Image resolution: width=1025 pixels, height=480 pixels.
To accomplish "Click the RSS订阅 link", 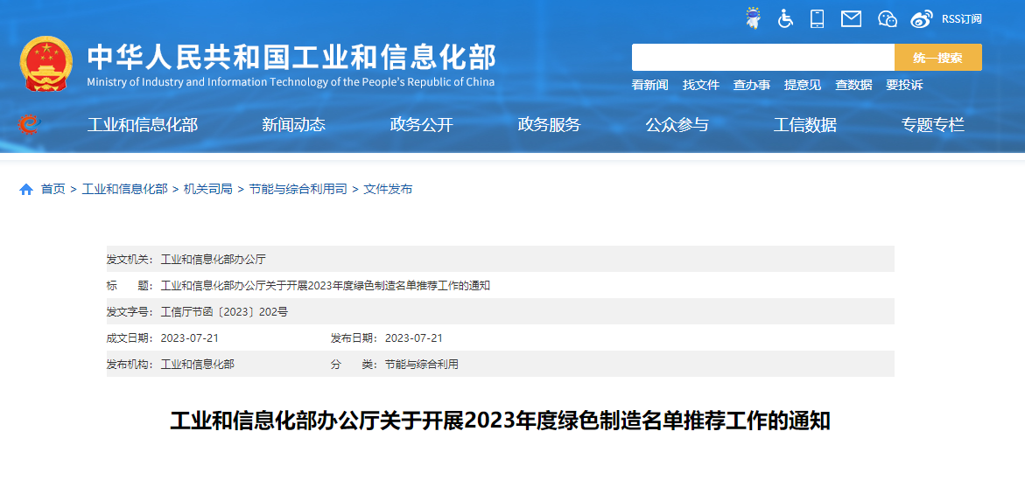I will tap(962, 19).
